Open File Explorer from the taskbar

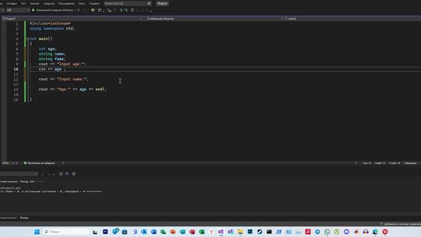[x=240, y=232]
